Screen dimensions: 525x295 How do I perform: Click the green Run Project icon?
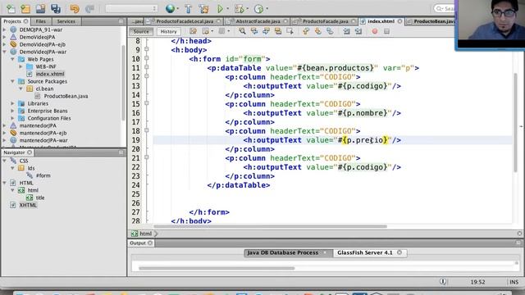220,9
